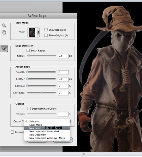The height and width of the screenshot is (157, 142).
Task: Toggle the Smart Radius checkbox
Action: 28,50
